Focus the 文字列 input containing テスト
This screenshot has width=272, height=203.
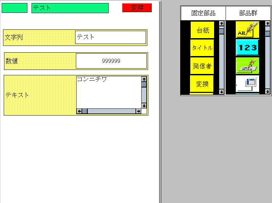tap(110, 37)
